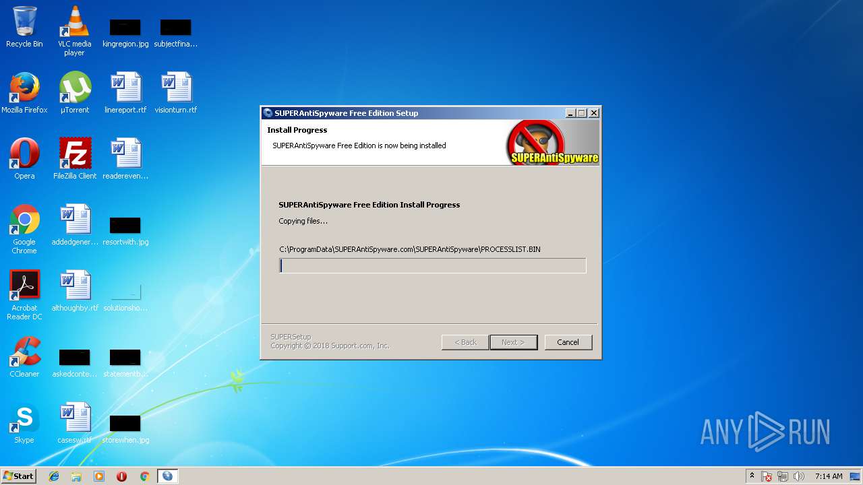Open Internet Explorer from the taskbar
The height and width of the screenshot is (485, 863).
click(54, 476)
